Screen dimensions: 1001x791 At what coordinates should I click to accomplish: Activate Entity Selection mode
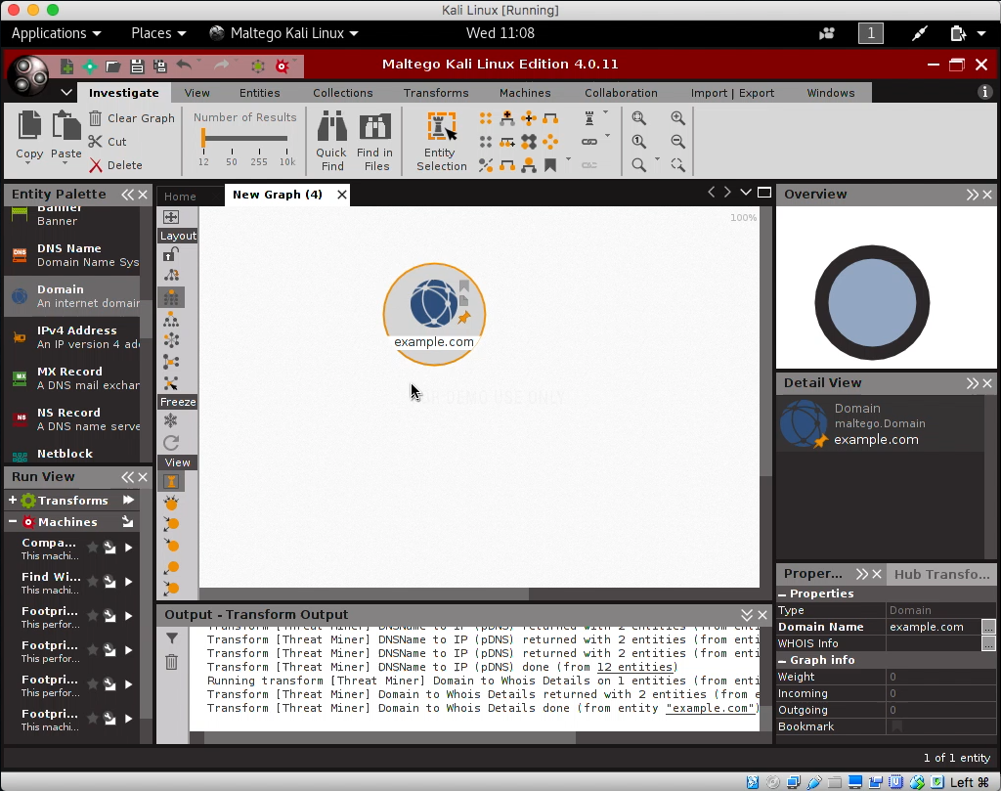pyautogui.click(x=441, y=141)
